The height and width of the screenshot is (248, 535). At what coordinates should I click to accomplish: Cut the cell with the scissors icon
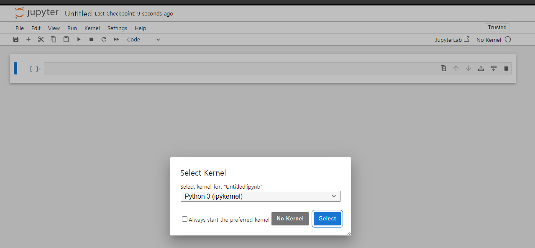41,39
